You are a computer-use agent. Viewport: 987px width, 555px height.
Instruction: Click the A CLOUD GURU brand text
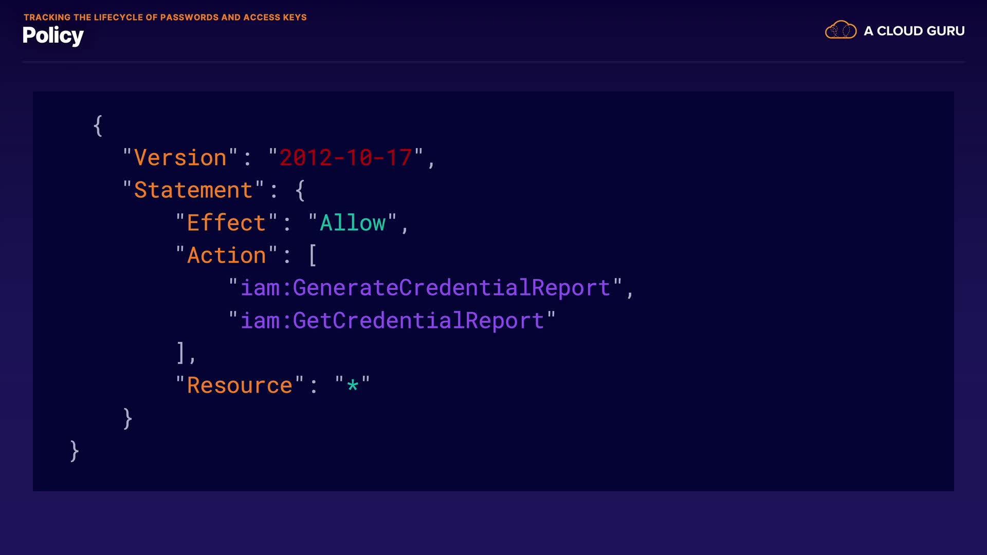[914, 31]
